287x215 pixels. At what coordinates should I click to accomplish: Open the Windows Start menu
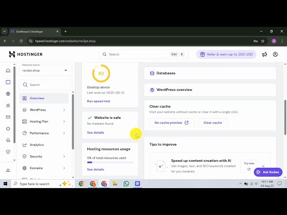(5, 184)
